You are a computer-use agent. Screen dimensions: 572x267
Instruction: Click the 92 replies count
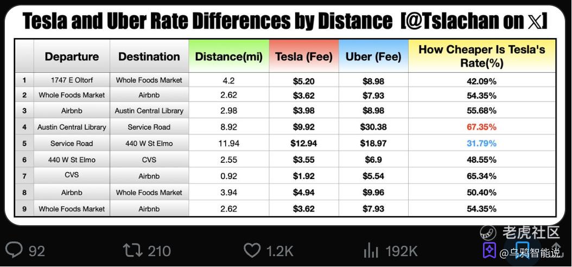pyautogui.click(x=36, y=251)
